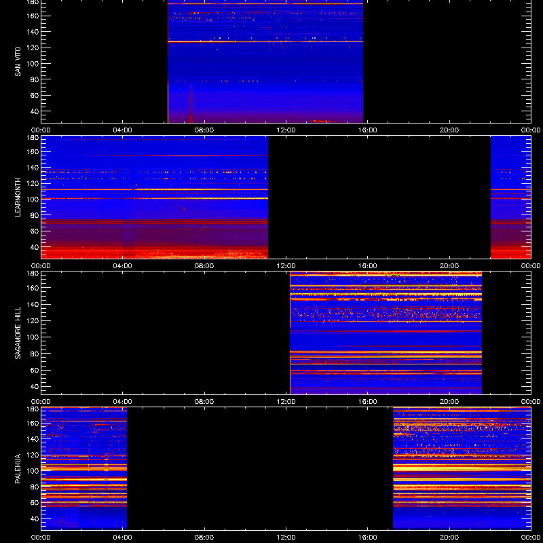
Task: Click 16:00 tick label under Palehua panel
Action: 368,538
